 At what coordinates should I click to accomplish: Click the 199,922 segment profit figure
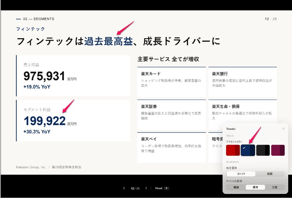(45, 121)
